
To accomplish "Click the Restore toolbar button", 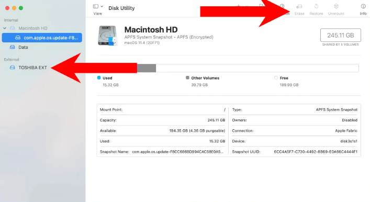I will click(x=316, y=9).
